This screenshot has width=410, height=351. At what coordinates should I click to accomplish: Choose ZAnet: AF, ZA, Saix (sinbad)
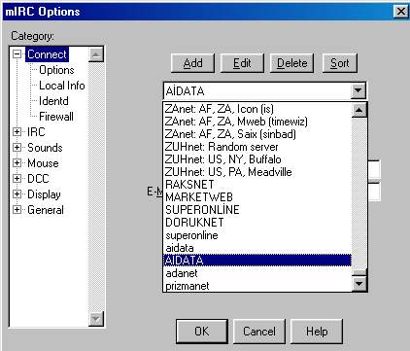point(257,134)
